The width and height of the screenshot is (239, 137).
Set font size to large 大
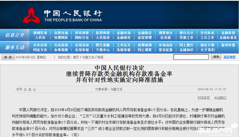coord(25,89)
